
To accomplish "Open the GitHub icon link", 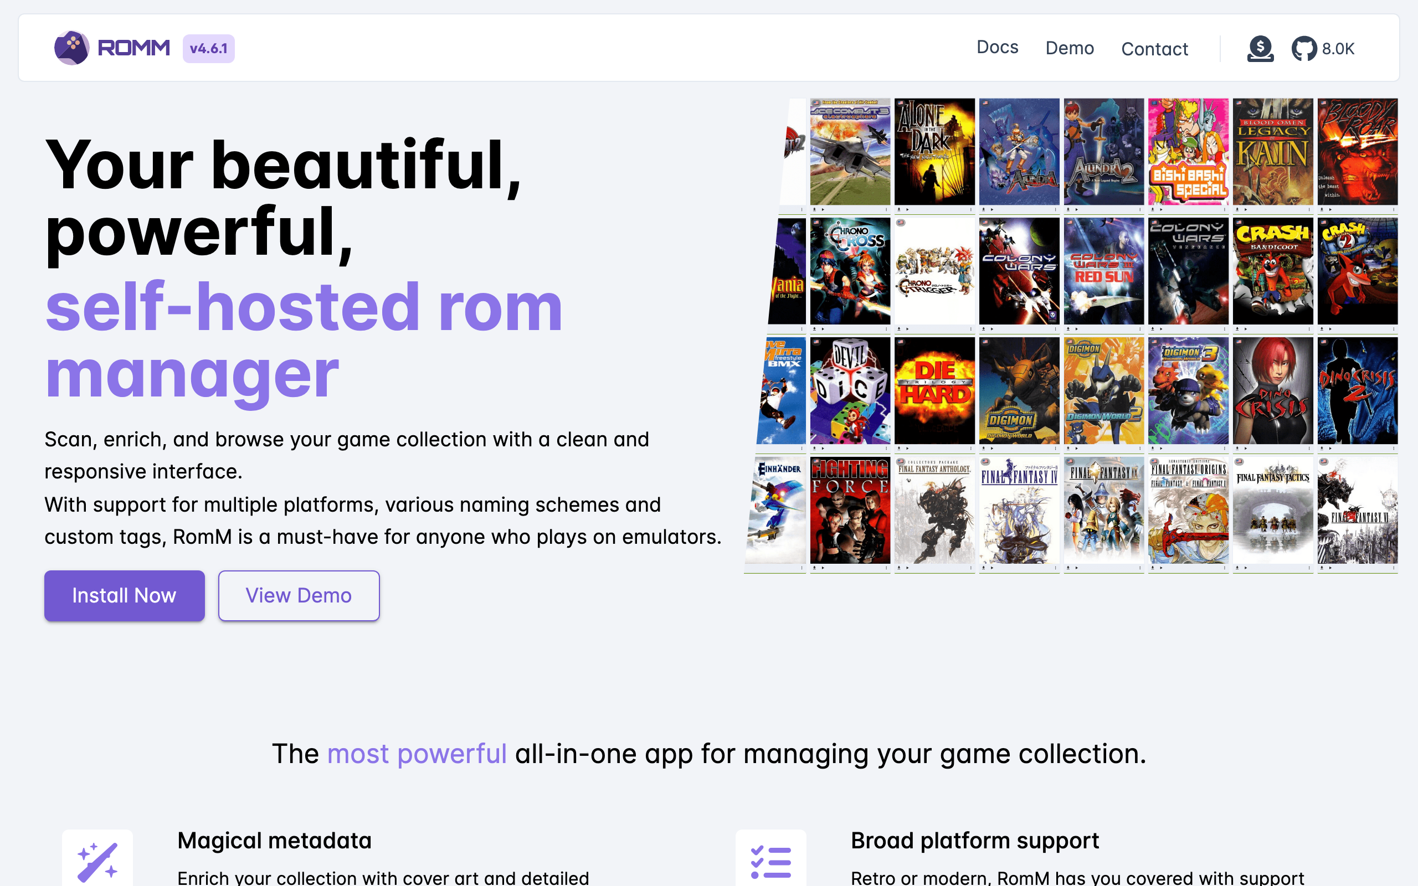I will tap(1304, 49).
